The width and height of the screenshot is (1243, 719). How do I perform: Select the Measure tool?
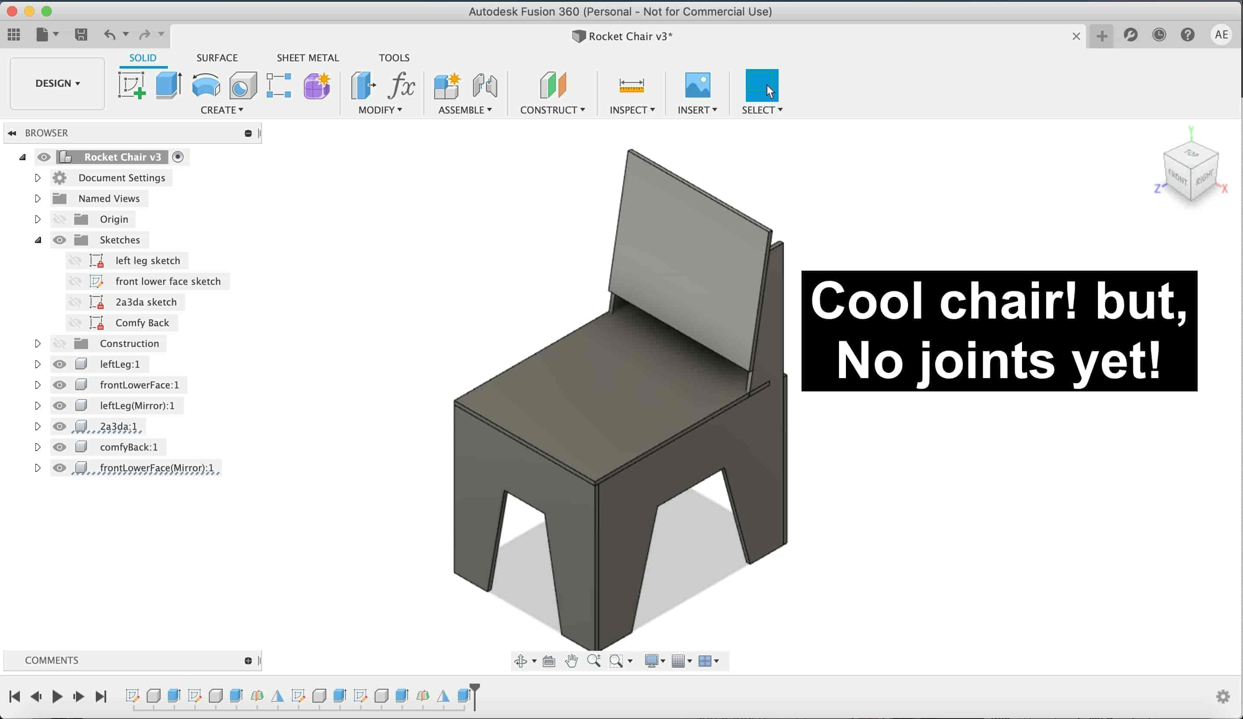click(631, 85)
